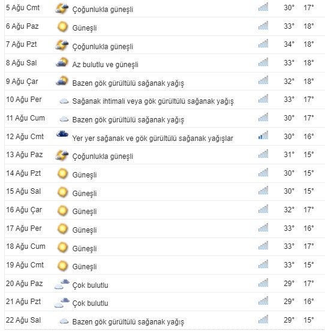
Task: Click 'Güneşli' for 15 Ağu Sal
Action: click(x=85, y=194)
